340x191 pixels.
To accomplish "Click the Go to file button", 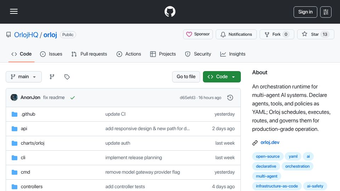I will click(x=186, y=77).
